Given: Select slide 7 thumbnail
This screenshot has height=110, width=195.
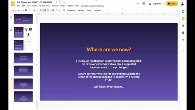Looking at the screenshot, I should [23, 97].
